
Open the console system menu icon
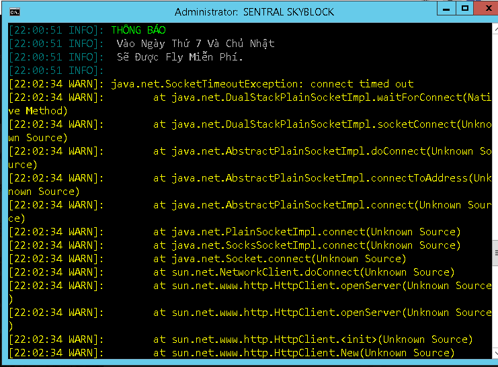15,11
